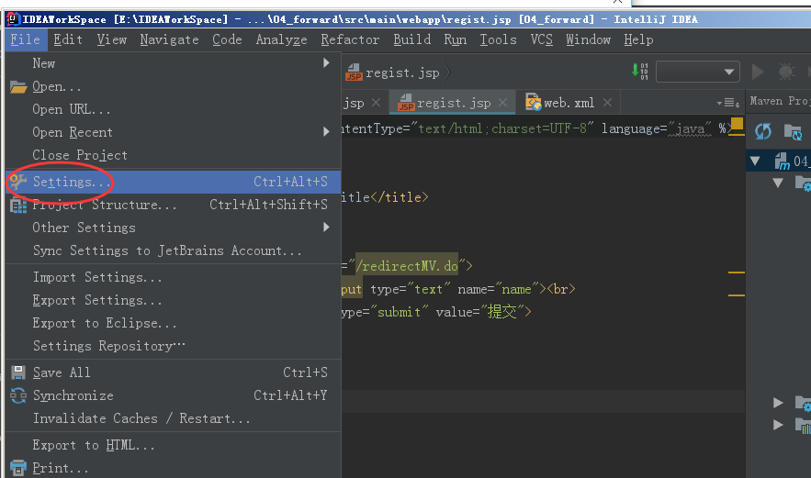Click the Run play button
The image size is (811, 478).
click(x=758, y=72)
